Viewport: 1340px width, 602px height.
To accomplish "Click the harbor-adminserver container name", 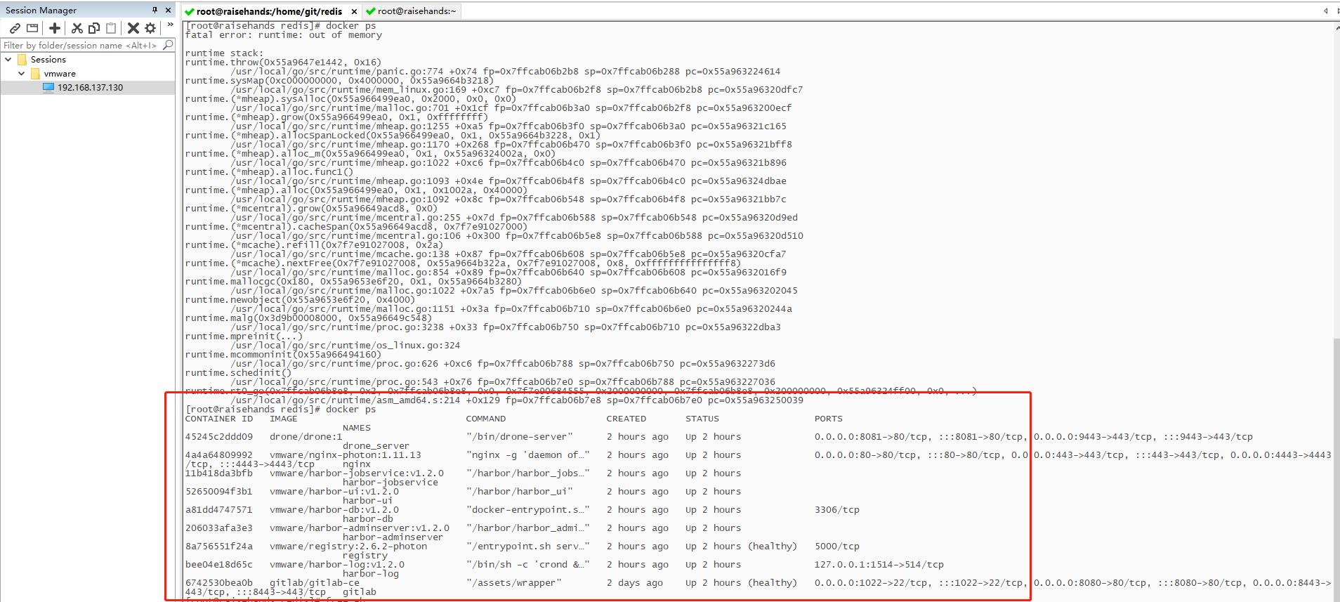I will pyautogui.click(x=393, y=537).
